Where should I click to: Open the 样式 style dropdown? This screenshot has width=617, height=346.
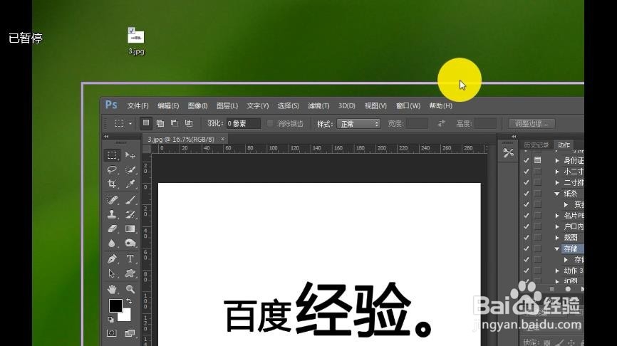[358, 124]
